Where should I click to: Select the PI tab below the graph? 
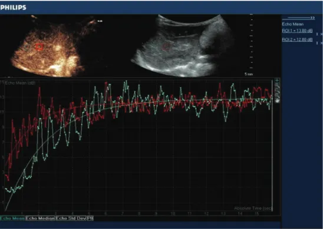point(90,218)
